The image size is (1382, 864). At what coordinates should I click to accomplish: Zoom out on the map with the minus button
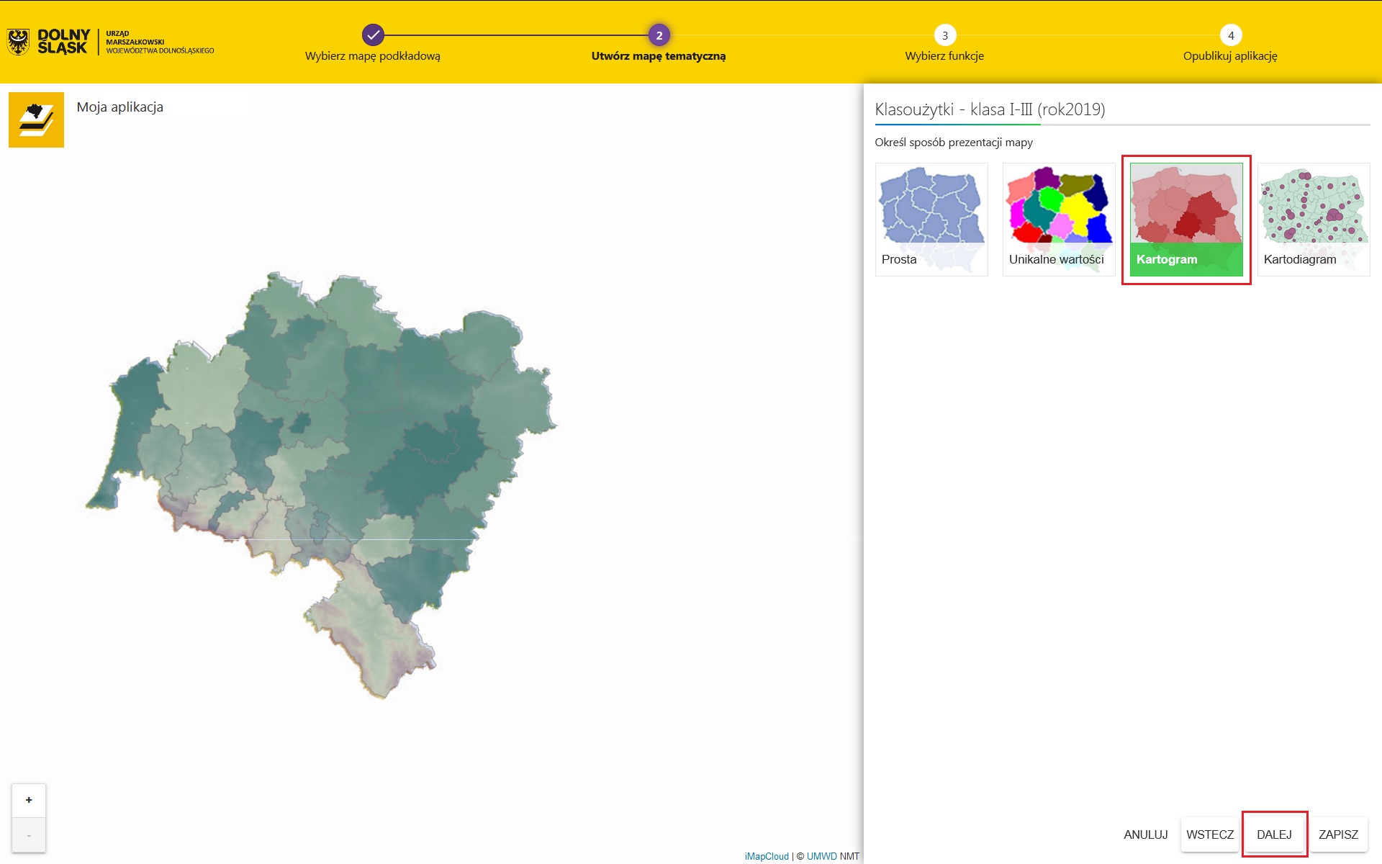tap(29, 835)
